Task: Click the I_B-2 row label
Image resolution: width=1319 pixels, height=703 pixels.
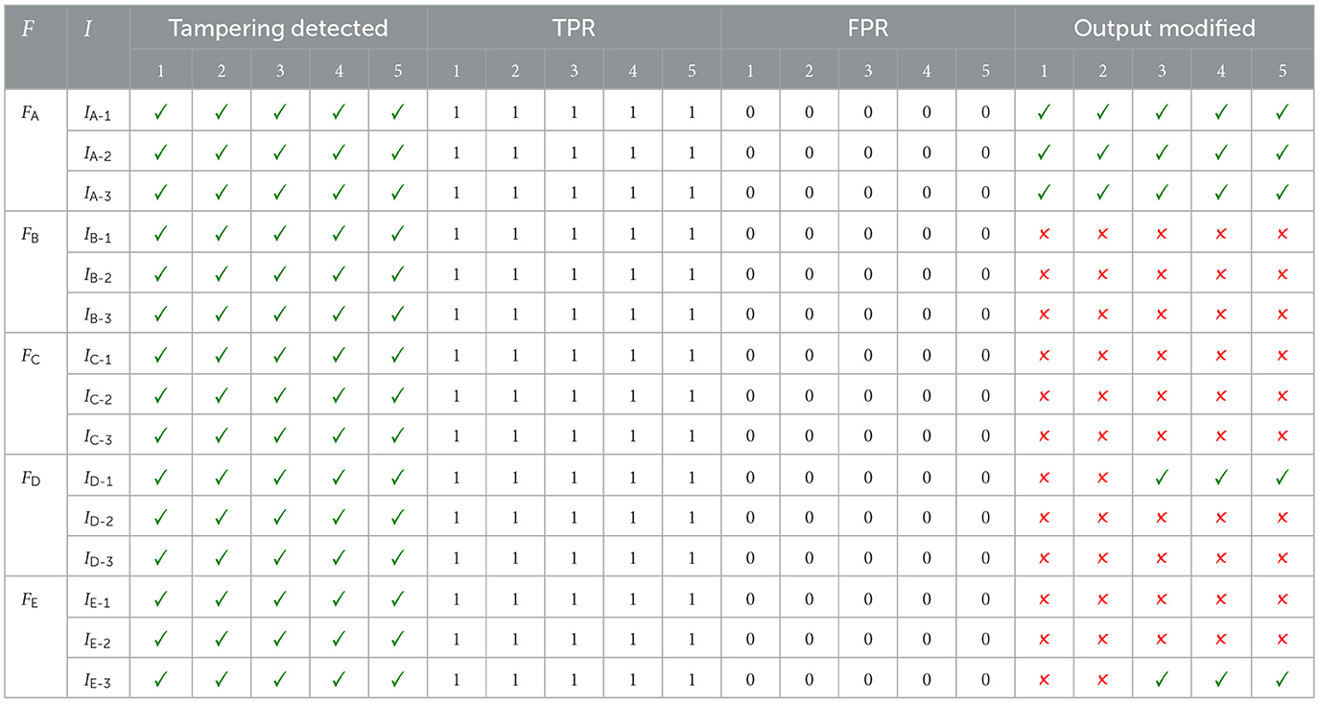Action: (x=98, y=275)
